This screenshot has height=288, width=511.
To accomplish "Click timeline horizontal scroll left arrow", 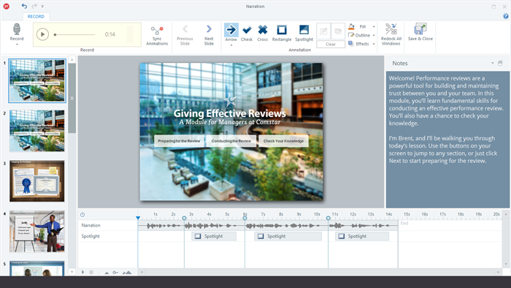I will [142, 272].
